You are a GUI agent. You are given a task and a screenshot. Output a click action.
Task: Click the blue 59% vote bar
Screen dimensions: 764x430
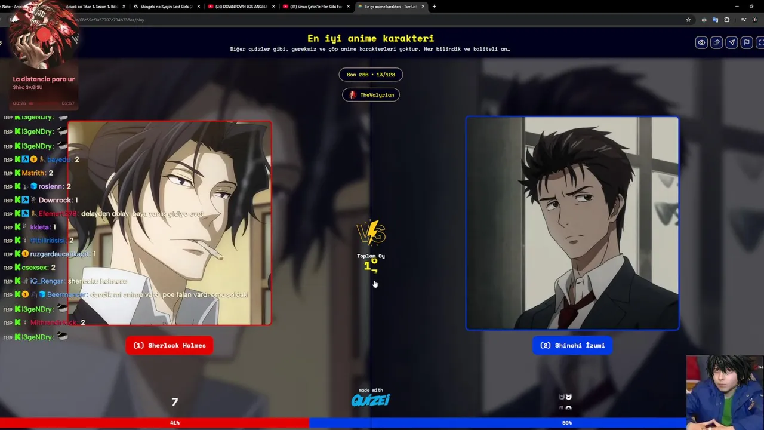(x=497, y=423)
